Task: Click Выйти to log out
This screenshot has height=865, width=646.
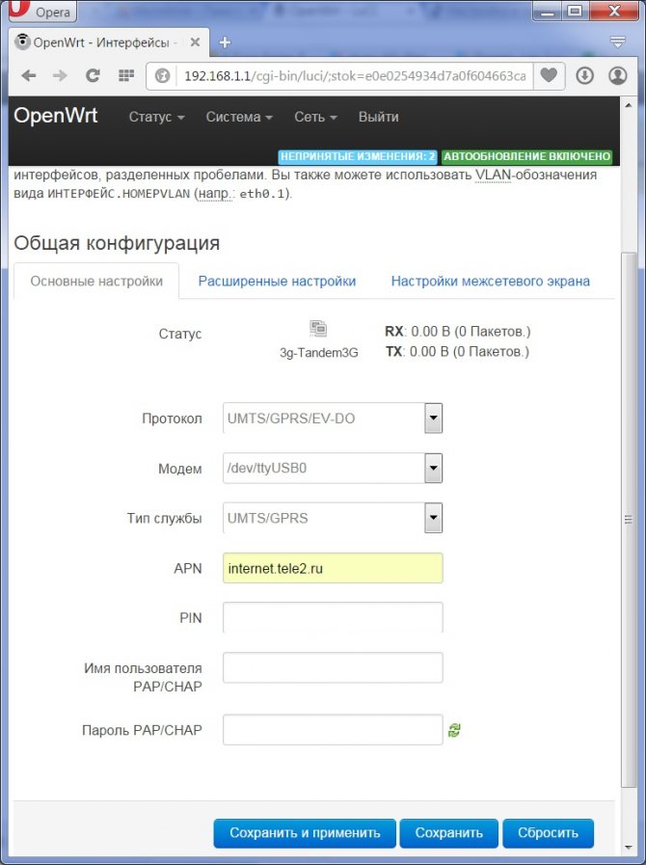Action: [x=379, y=117]
